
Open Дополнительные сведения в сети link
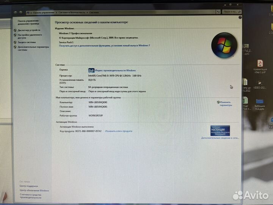(220, 138)
